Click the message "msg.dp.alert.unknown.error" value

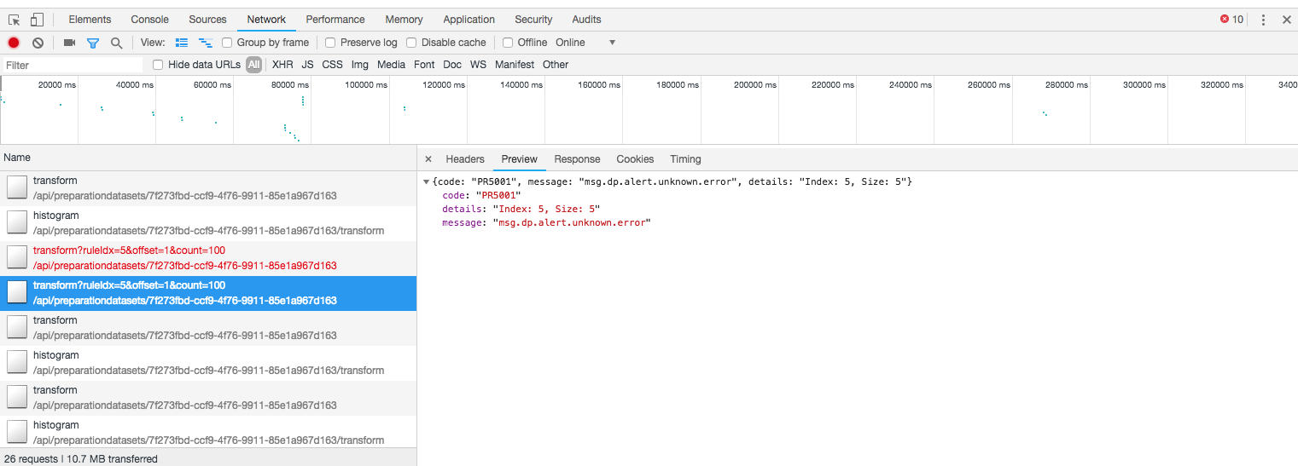pyautogui.click(x=572, y=223)
